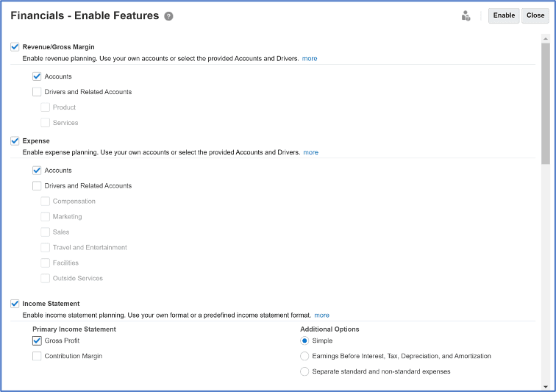556x392 pixels.
Task: Toggle Accounts checkbox under Revenue/Gross Margin
Action: [x=37, y=76]
